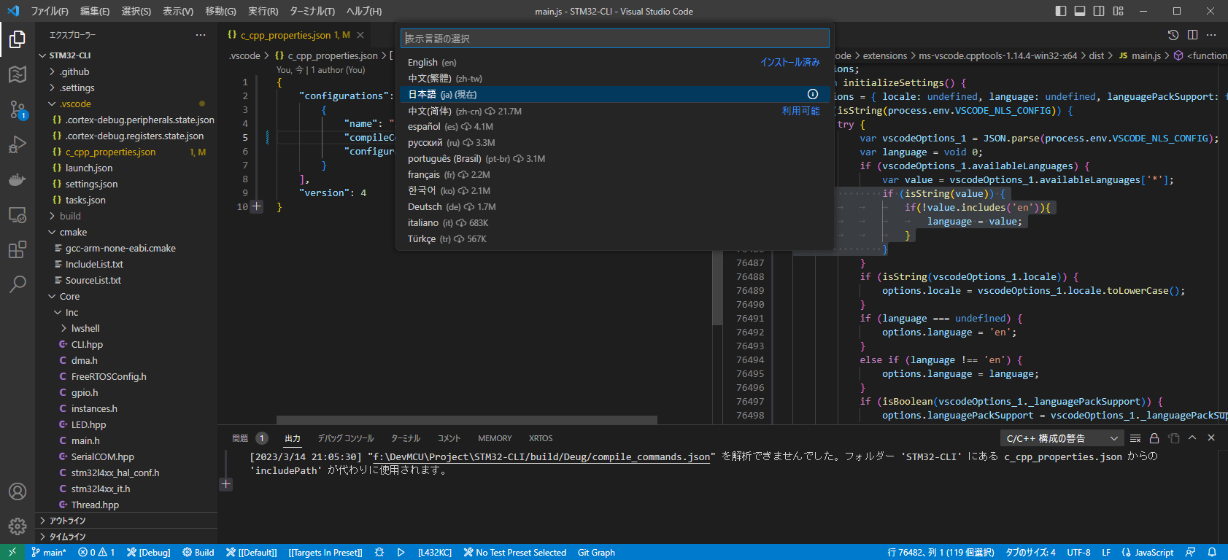Open the Docker view icon
Image resolution: width=1228 pixels, height=560 pixels.
(18, 179)
